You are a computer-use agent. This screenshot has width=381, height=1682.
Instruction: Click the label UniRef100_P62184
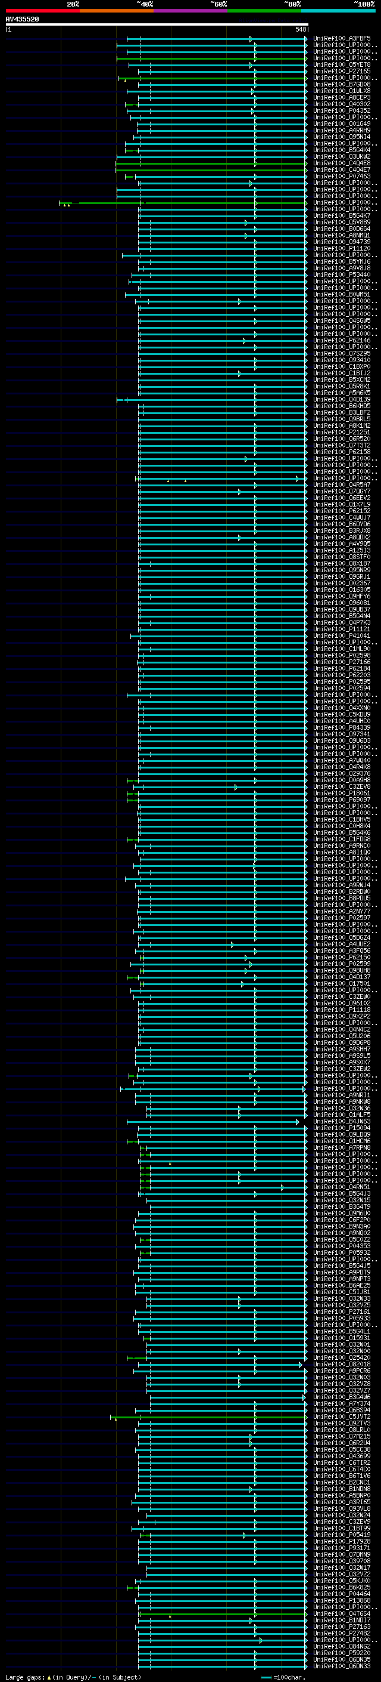(x=341, y=669)
